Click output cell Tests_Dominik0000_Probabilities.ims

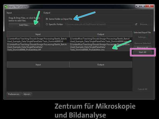pyautogui.click(x=101, y=47)
